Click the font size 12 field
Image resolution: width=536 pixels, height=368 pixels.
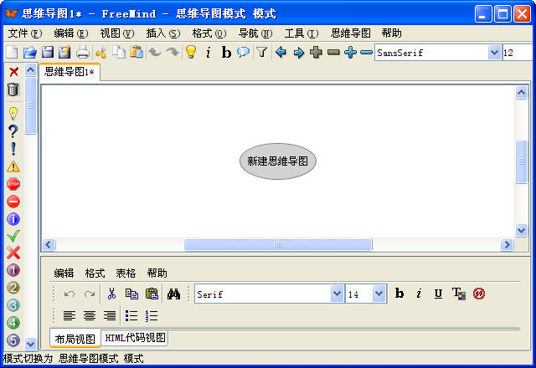pyautogui.click(x=517, y=53)
